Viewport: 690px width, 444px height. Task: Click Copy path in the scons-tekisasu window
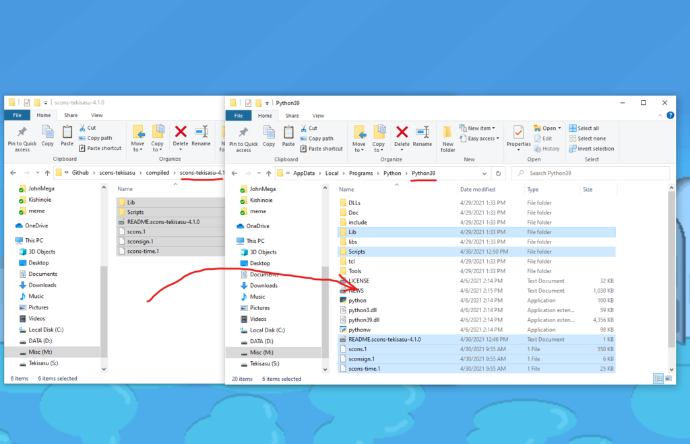pyautogui.click(x=96, y=138)
